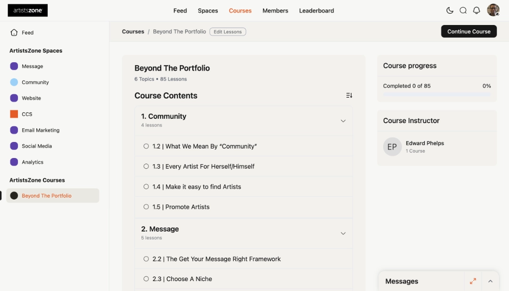
Task: Click the CCS orange square icon
Action: pyautogui.click(x=14, y=114)
